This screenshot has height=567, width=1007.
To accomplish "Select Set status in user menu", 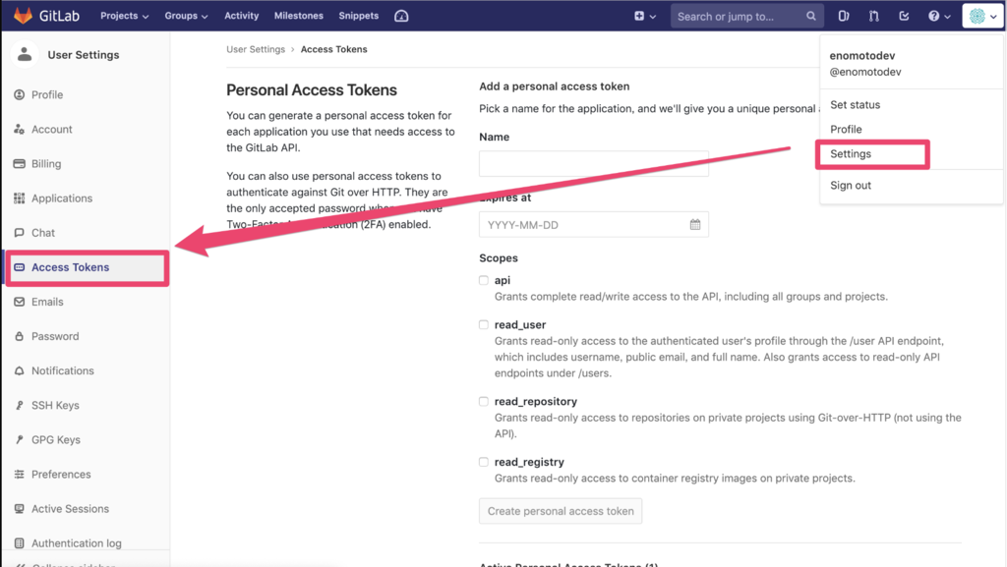I will tap(855, 104).
